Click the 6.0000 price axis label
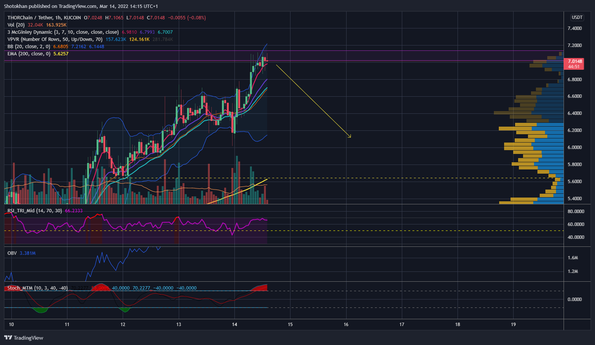Viewport: 595px width, 345px height. 575,147
